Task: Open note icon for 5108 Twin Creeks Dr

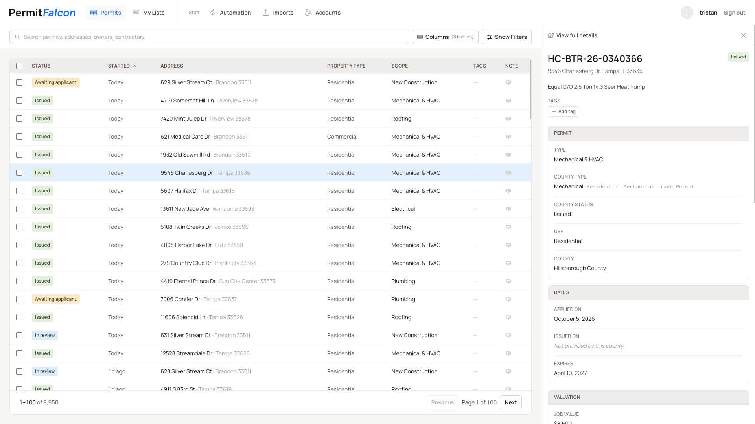Action: click(x=508, y=227)
